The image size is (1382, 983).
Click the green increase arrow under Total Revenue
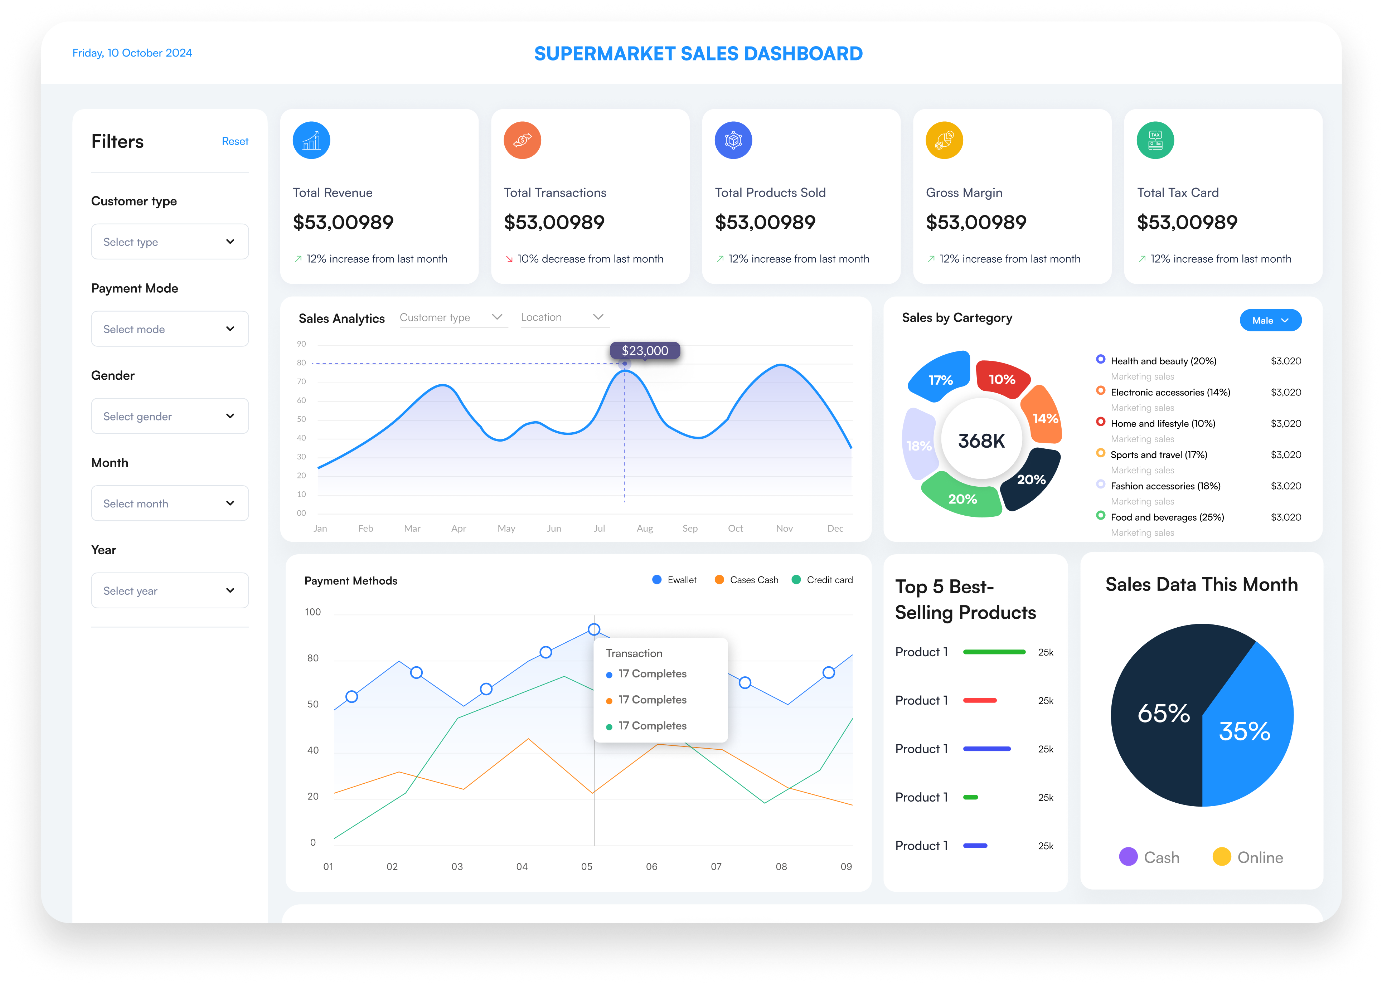pyautogui.click(x=298, y=259)
